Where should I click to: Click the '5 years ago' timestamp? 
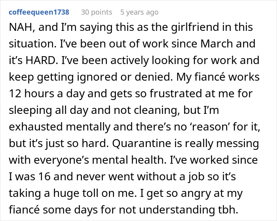coord(139,12)
